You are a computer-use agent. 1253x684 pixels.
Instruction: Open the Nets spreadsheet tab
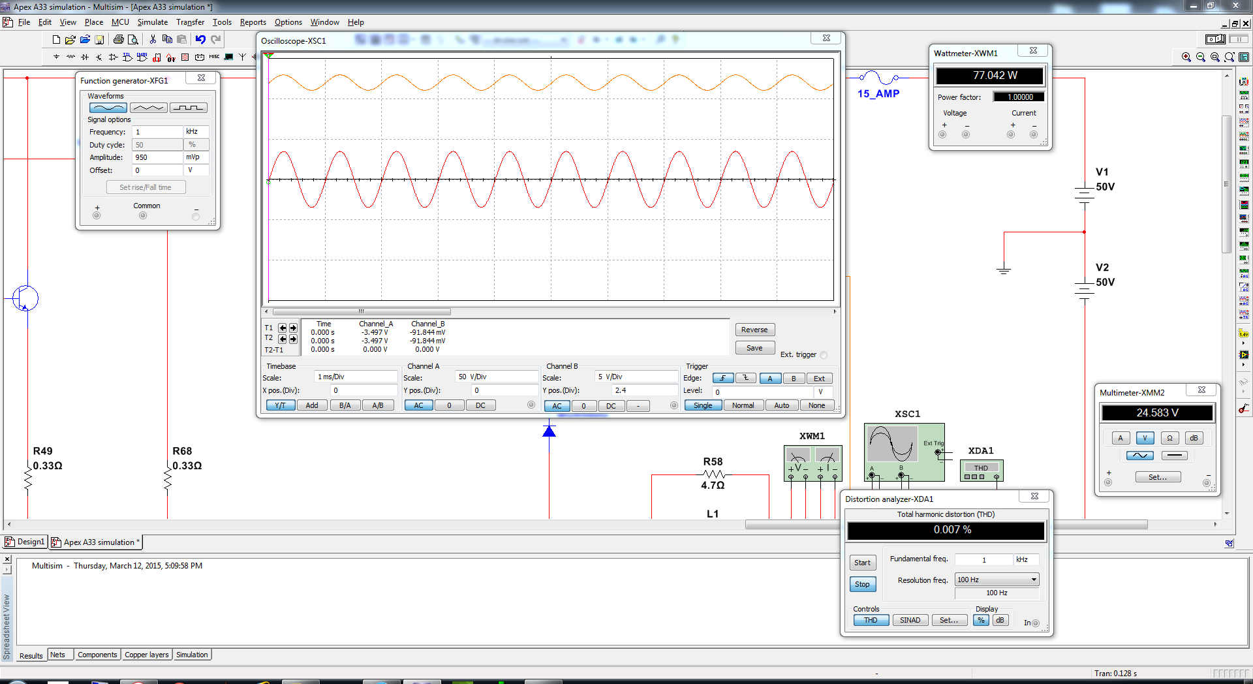tap(58, 655)
